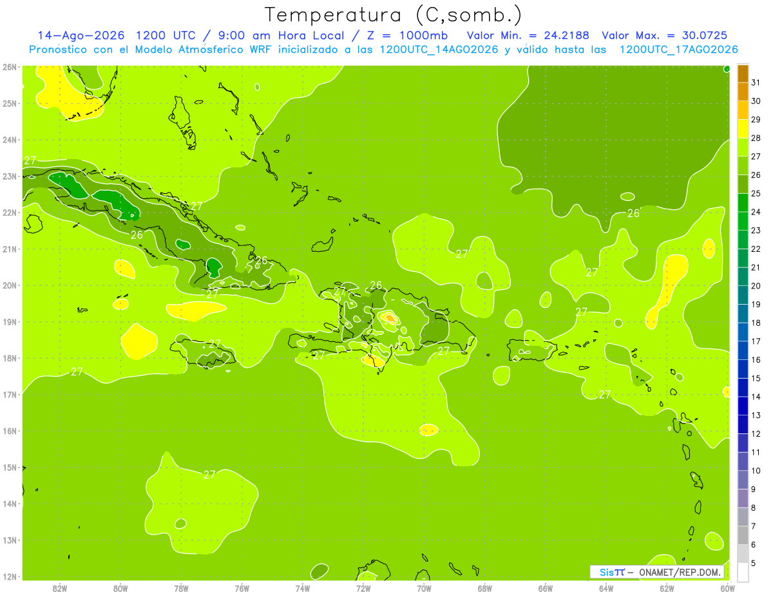Click the 82W longitude axis label
The height and width of the screenshot is (597, 773).
click(60, 588)
